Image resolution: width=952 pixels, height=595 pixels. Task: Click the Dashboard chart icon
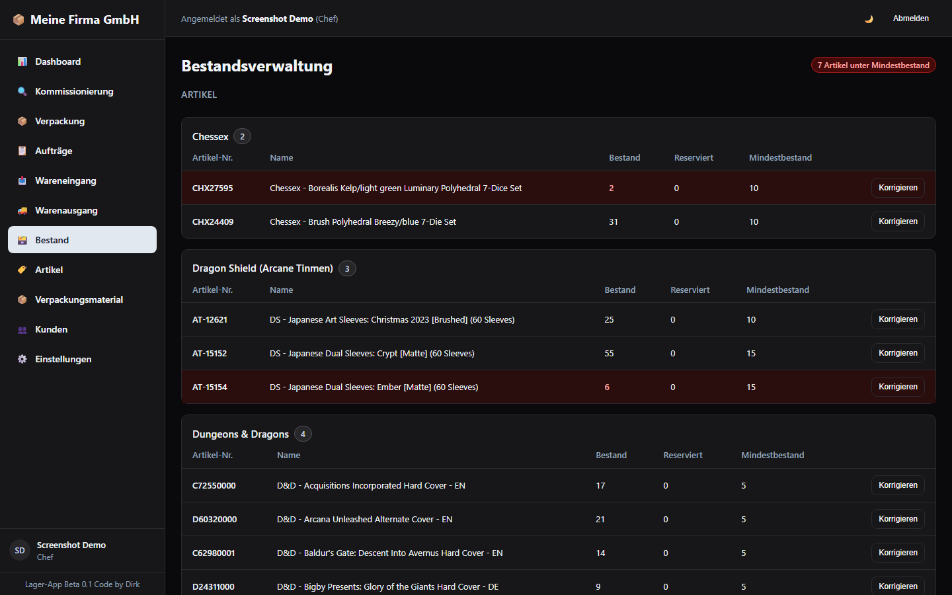[22, 61]
